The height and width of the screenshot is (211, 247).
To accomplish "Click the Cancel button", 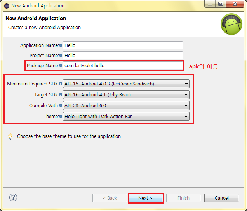I will point(222,198).
